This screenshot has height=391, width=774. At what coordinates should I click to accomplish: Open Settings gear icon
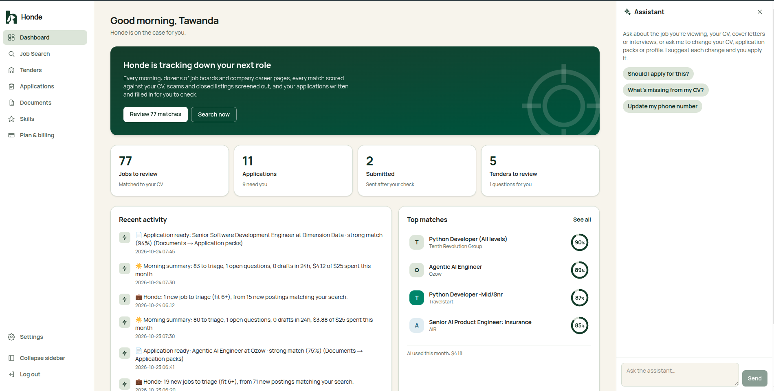[x=11, y=337]
